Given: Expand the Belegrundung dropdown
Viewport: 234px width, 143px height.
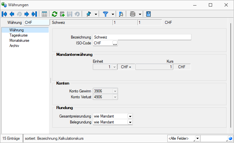Looking at the screenshot, I should tap(130, 122).
